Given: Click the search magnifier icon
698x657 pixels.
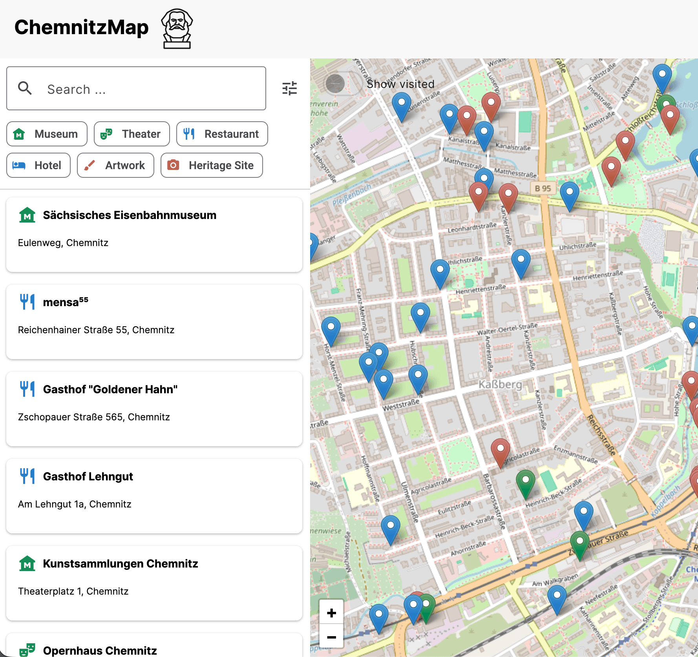Looking at the screenshot, I should [x=25, y=89].
